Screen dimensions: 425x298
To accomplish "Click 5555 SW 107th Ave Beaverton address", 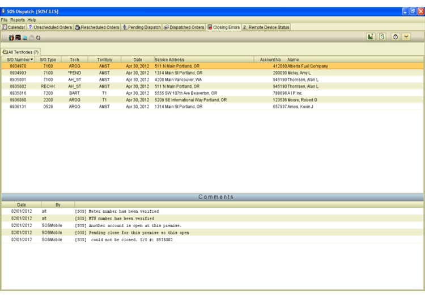I will (x=186, y=93).
